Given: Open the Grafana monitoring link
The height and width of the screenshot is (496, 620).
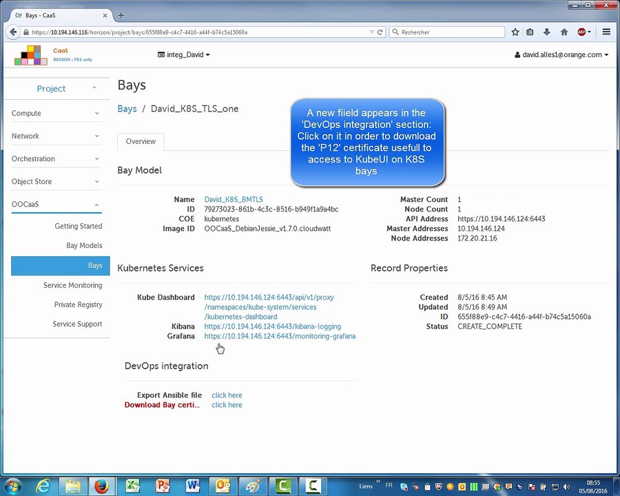Looking at the screenshot, I should pos(280,336).
